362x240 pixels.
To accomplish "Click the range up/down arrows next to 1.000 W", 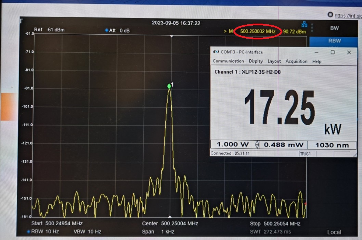I will click(x=257, y=145).
